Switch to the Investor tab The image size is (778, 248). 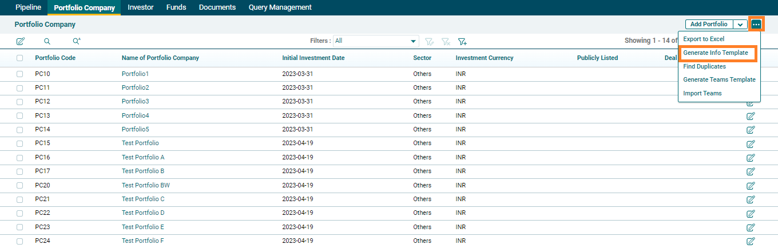pyautogui.click(x=140, y=7)
